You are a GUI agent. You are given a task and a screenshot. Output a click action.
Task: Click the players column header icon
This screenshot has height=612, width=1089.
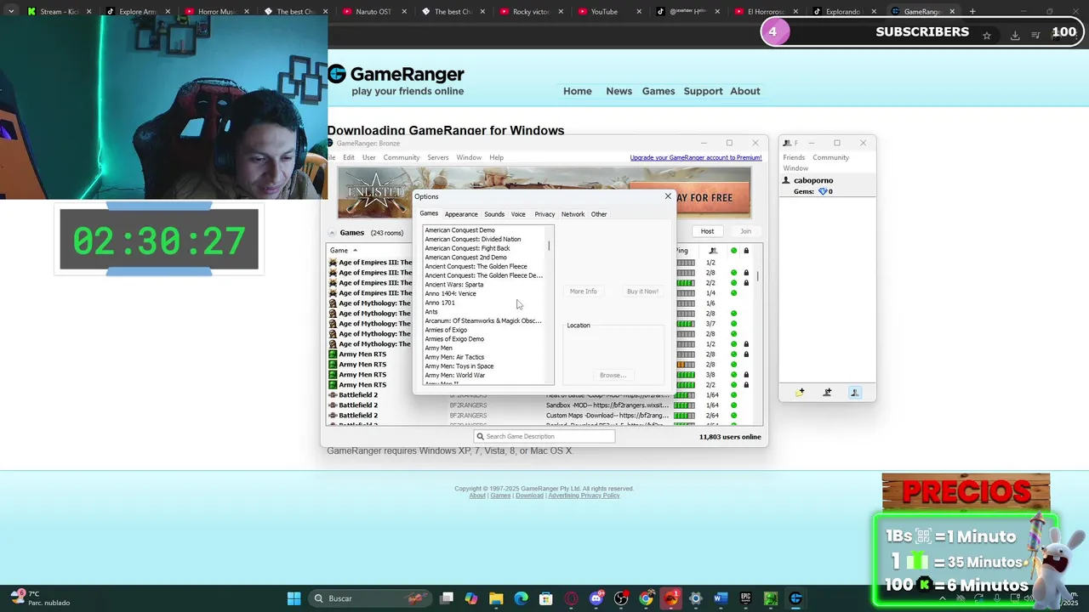(x=713, y=251)
